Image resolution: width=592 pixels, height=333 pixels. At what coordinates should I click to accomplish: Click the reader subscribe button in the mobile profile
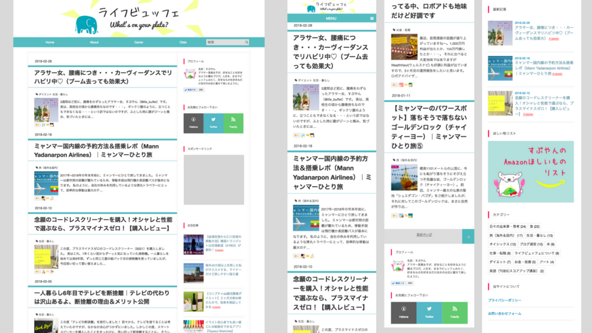398,283
